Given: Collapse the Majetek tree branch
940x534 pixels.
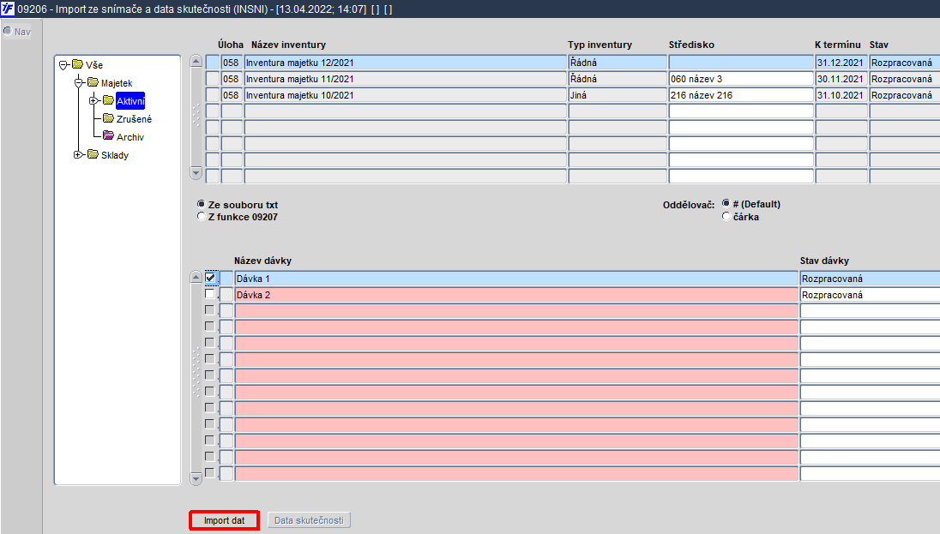Looking at the screenshot, I should point(79,82).
